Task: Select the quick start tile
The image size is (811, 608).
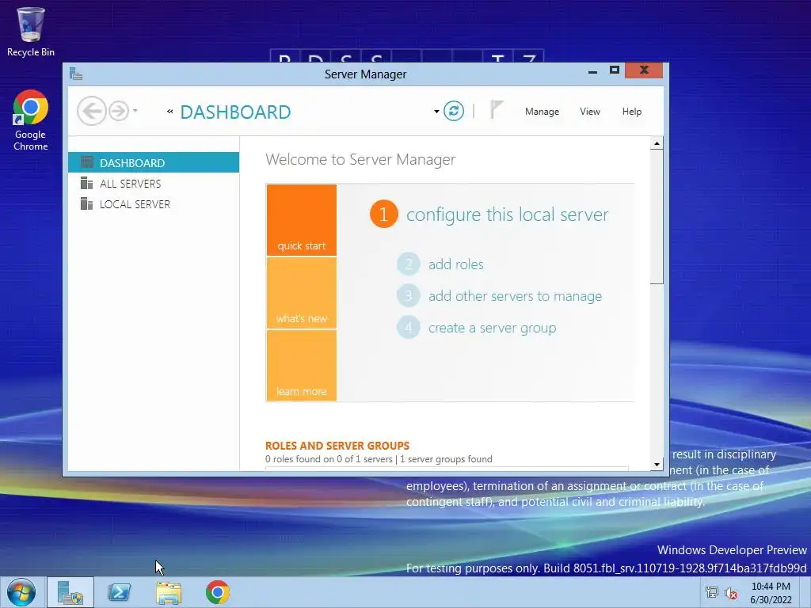Action: pyautogui.click(x=302, y=220)
